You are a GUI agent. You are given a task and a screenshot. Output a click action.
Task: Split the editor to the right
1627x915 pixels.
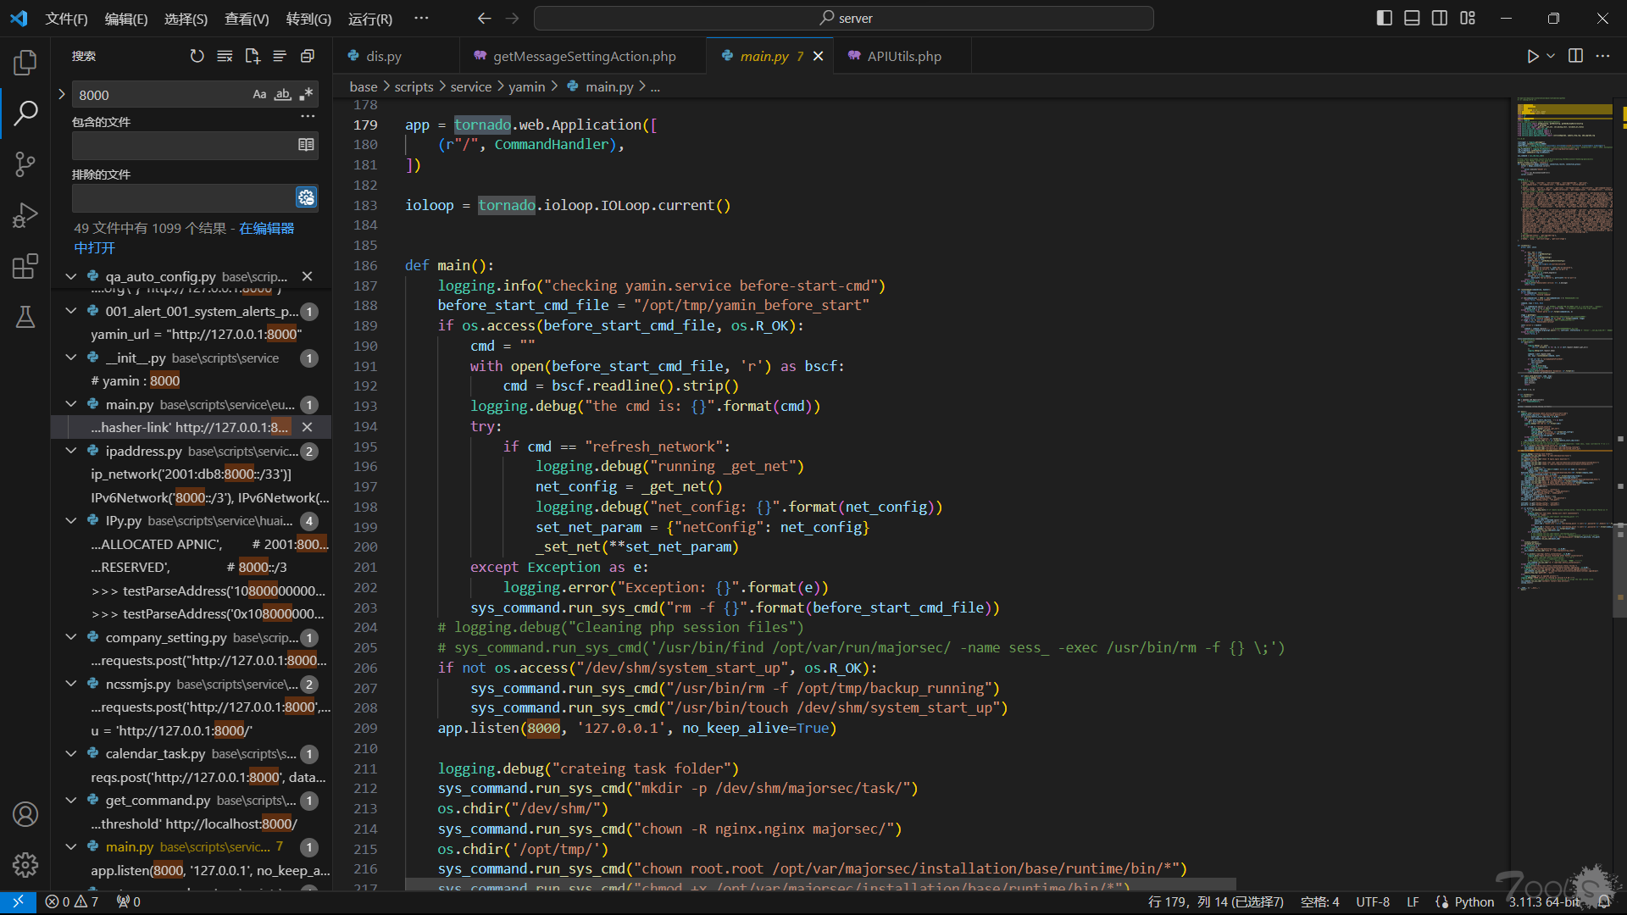pos(1575,56)
